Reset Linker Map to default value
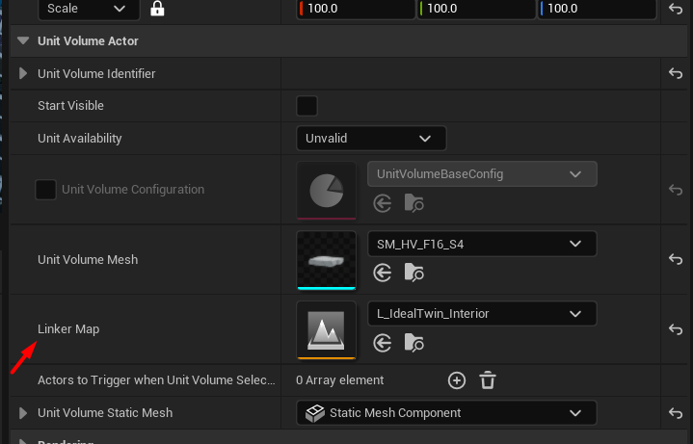693x444 pixels. click(x=676, y=328)
